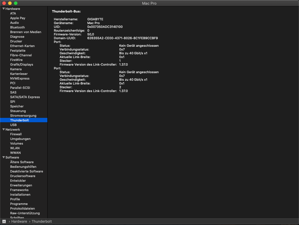
Task: Collapse the Netzwerk section triangle
Action: tap(3, 129)
